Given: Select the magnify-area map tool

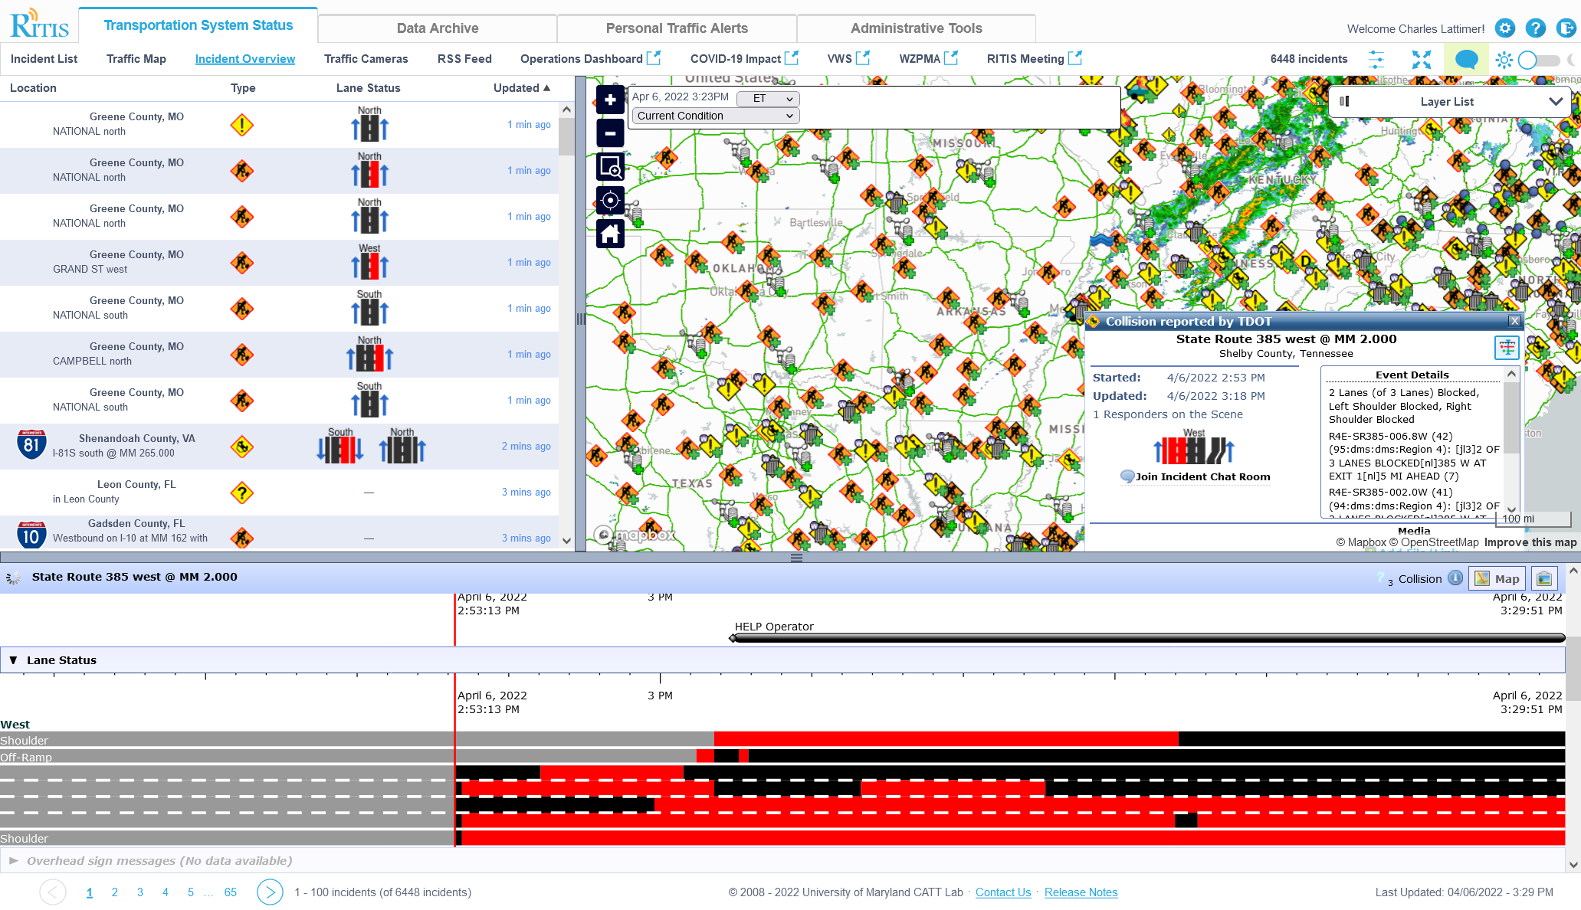Looking at the screenshot, I should tap(609, 167).
